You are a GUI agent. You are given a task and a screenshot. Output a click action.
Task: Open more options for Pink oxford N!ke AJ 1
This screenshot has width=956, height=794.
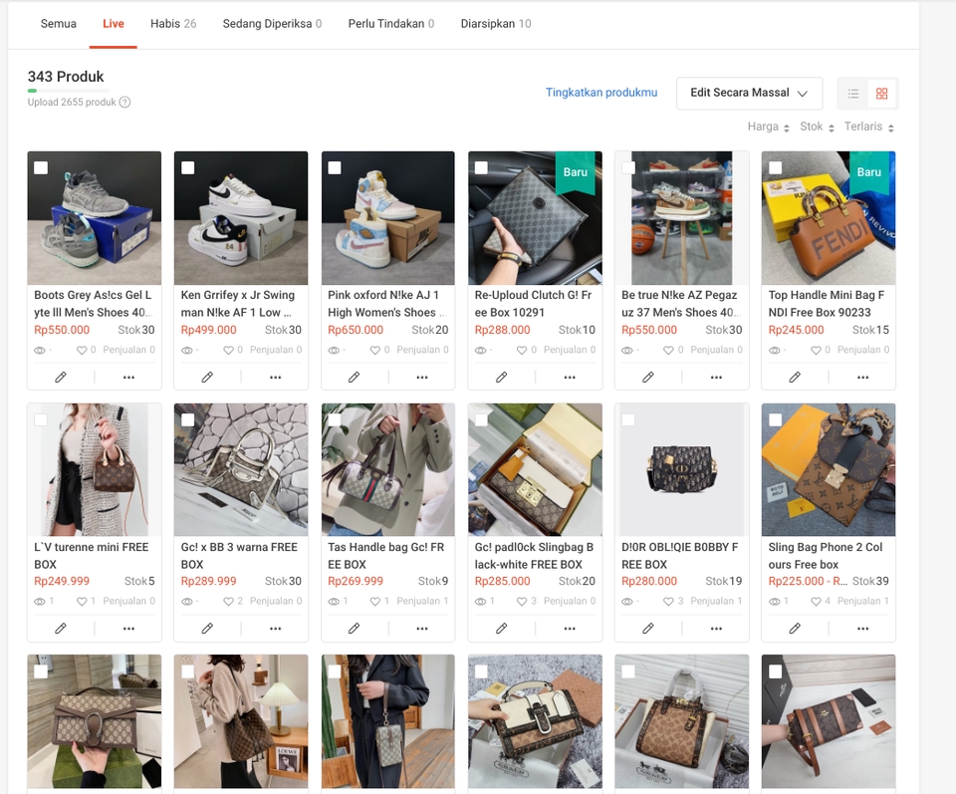[422, 378]
